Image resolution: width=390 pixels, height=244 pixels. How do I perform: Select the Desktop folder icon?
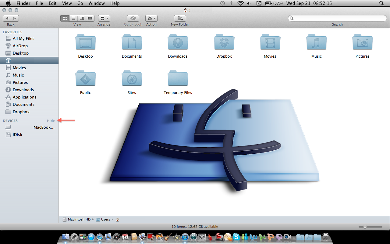click(86, 42)
